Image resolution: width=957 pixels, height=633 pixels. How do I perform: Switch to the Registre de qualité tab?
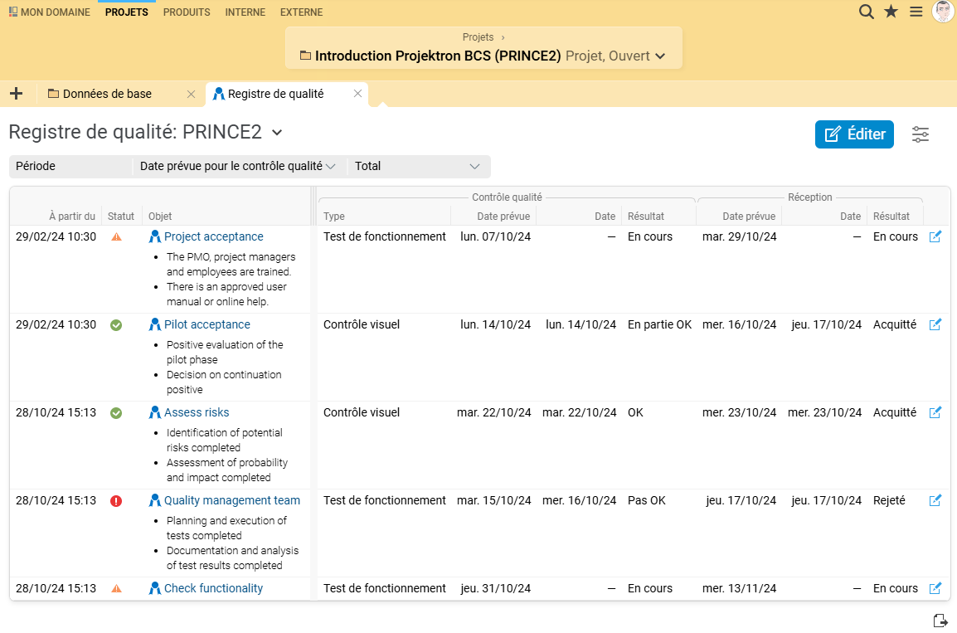click(275, 94)
